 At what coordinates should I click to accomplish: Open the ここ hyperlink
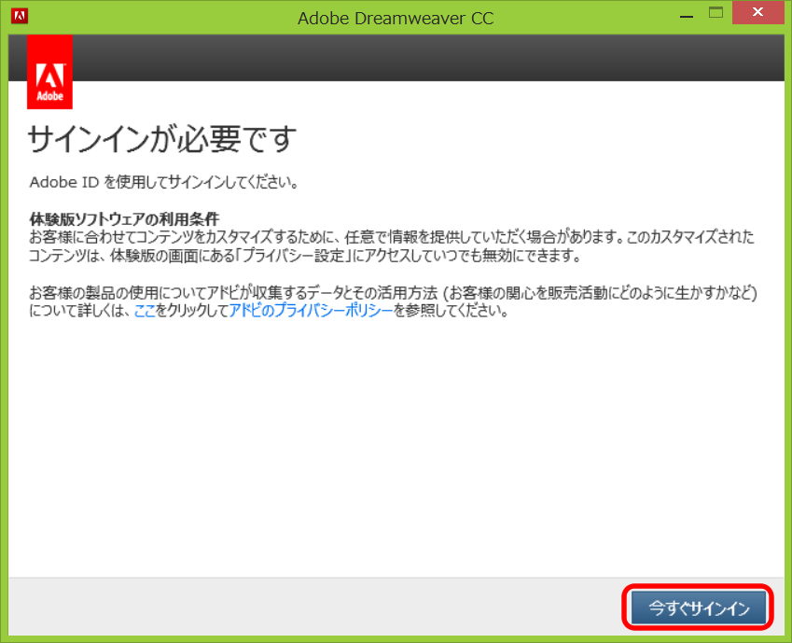pyautogui.click(x=145, y=312)
